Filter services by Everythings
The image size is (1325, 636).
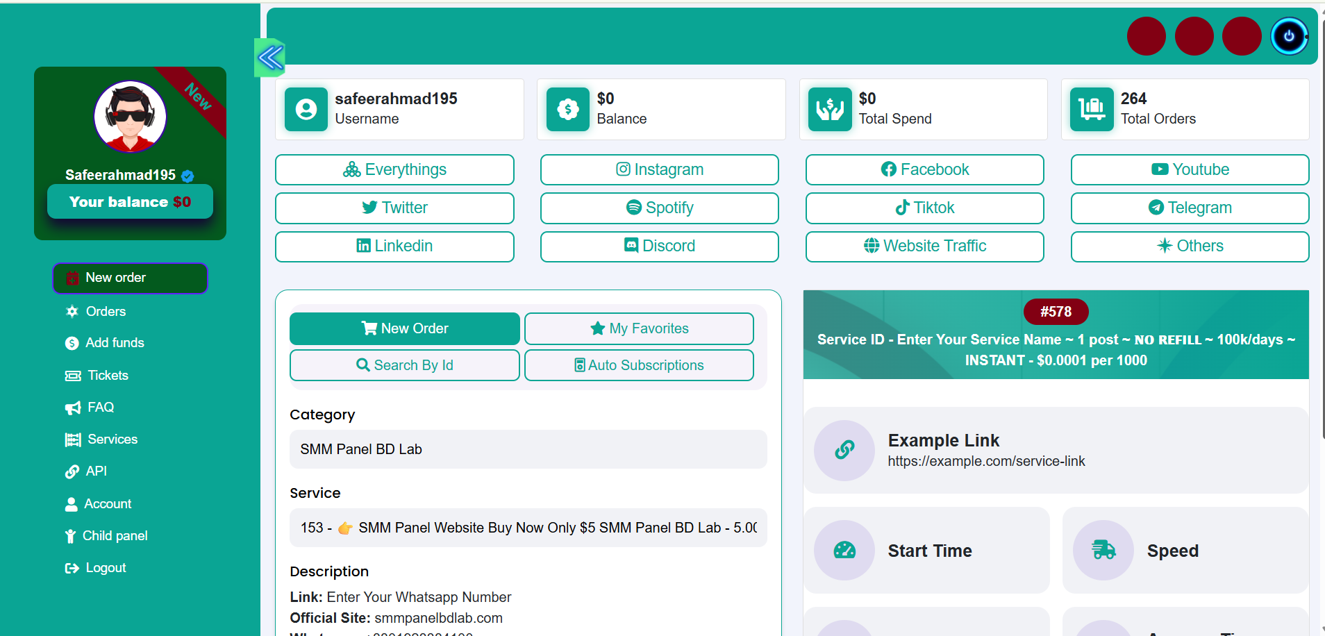pos(394,169)
